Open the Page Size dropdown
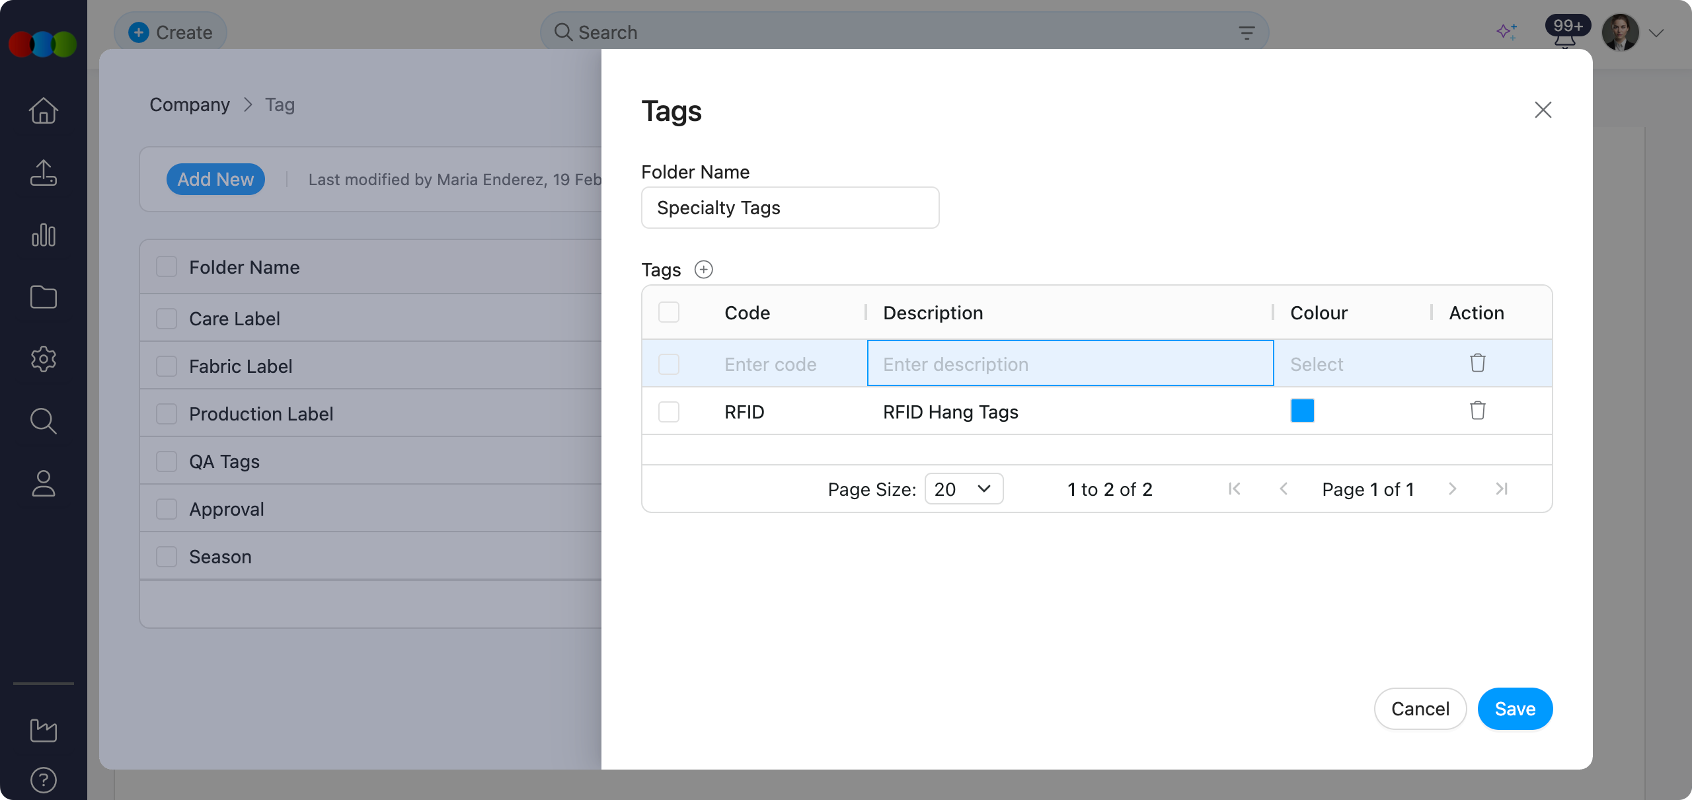The width and height of the screenshot is (1692, 800). tap(964, 489)
